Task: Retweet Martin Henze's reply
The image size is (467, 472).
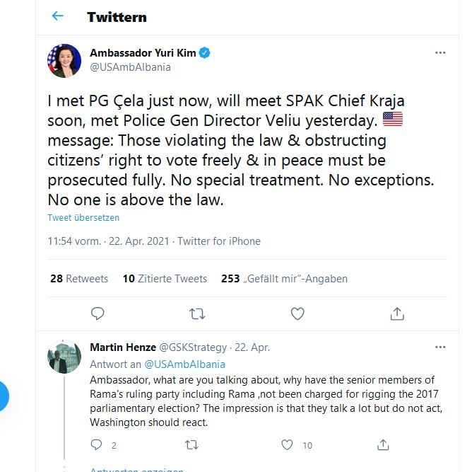Action: coord(191,445)
